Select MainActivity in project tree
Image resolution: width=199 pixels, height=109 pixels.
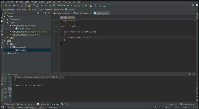tap(25, 29)
